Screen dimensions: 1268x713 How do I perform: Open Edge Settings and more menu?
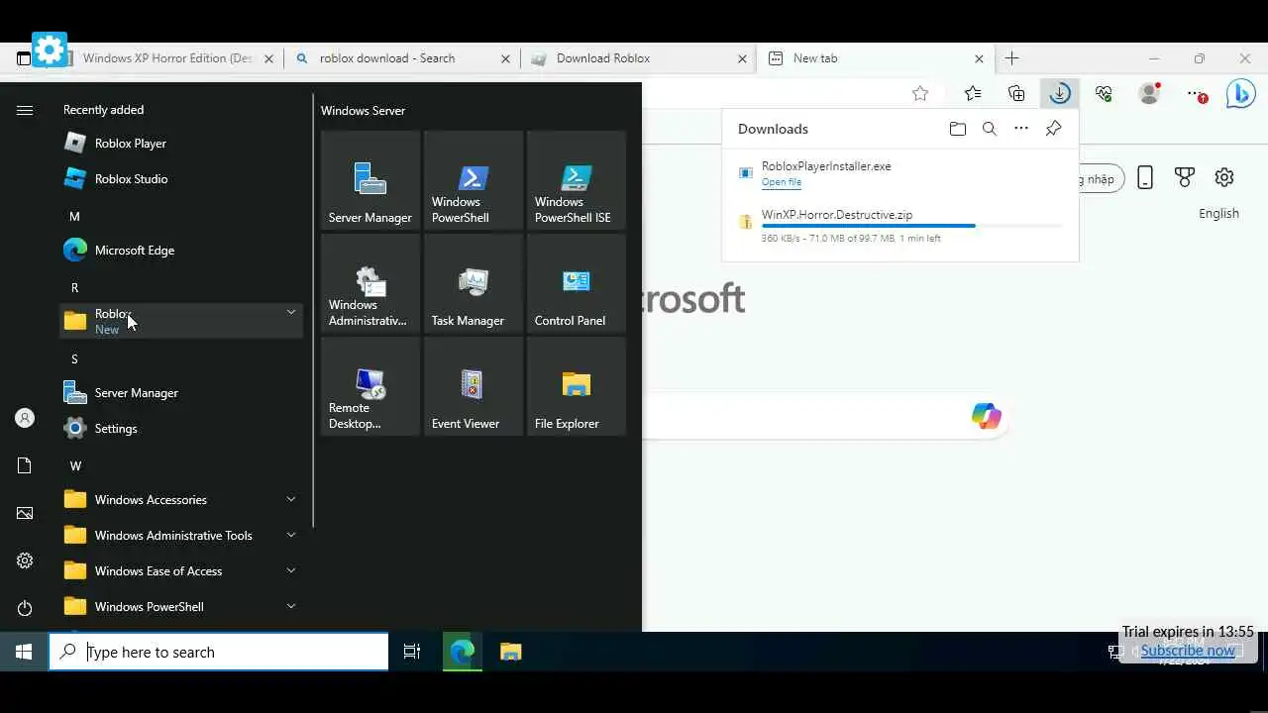tap(1197, 93)
